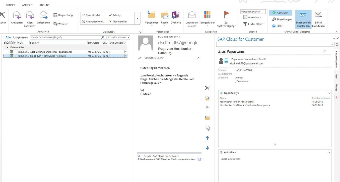The height and width of the screenshot is (182, 340).
Task: Open the Hilfe dropdown
Action: point(278,26)
